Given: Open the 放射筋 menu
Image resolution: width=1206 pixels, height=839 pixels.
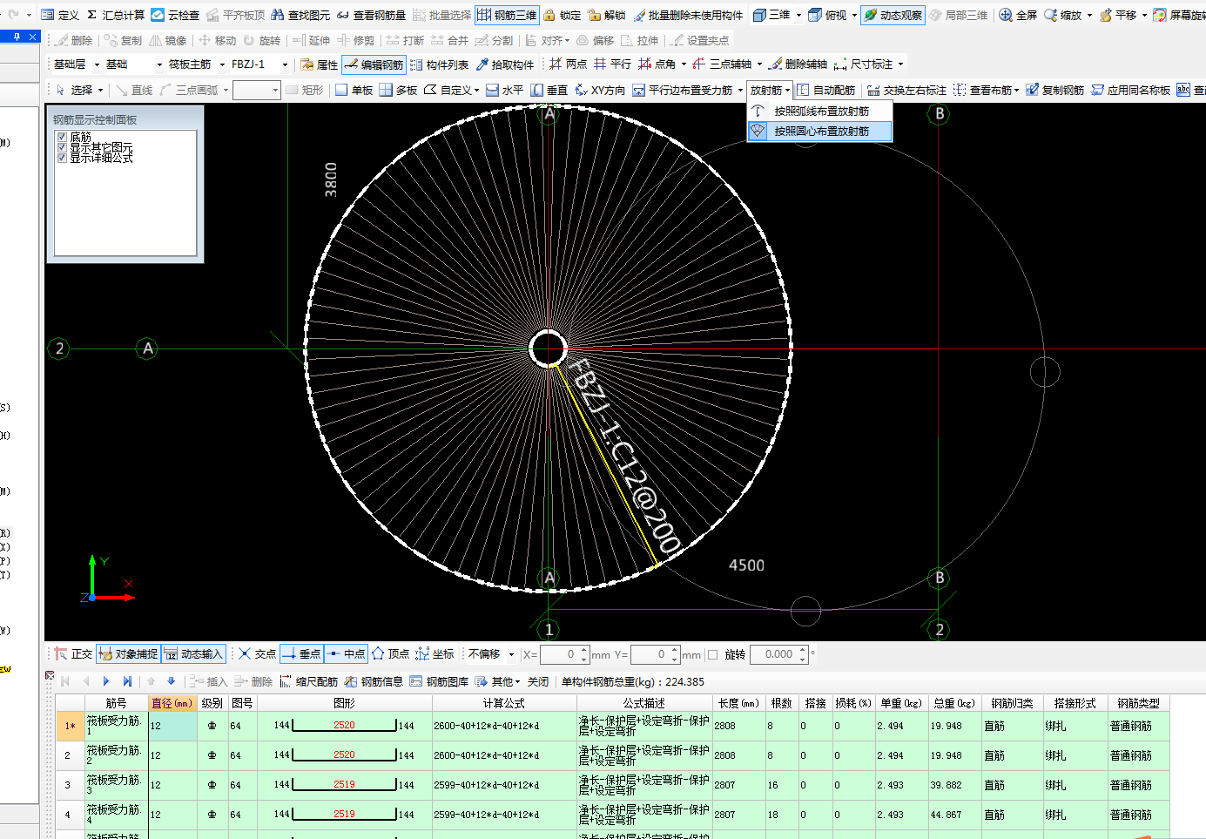Looking at the screenshot, I should pyautogui.click(x=770, y=90).
